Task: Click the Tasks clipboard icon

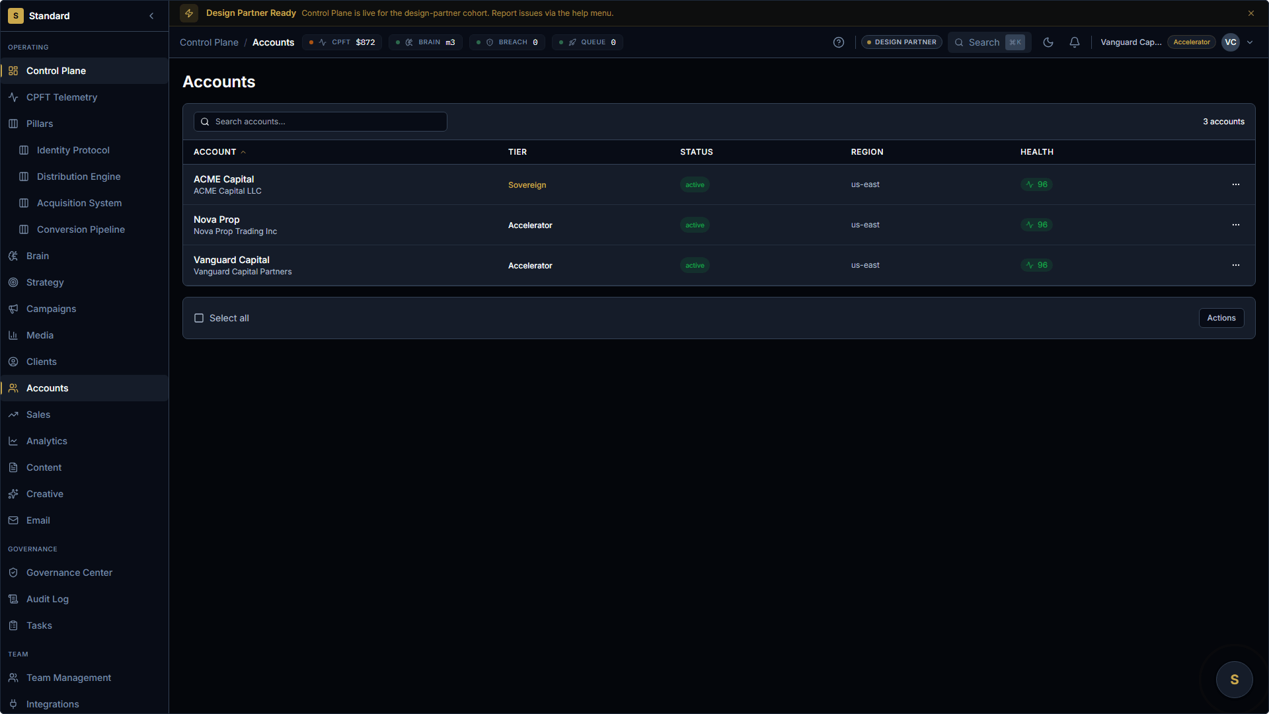Action: tap(13, 625)
